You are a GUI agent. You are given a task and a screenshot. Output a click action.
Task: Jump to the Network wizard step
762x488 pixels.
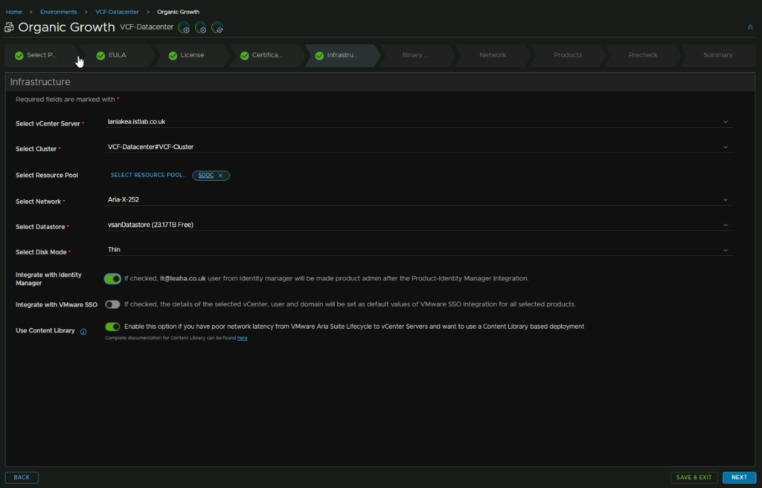click(493, 55)
